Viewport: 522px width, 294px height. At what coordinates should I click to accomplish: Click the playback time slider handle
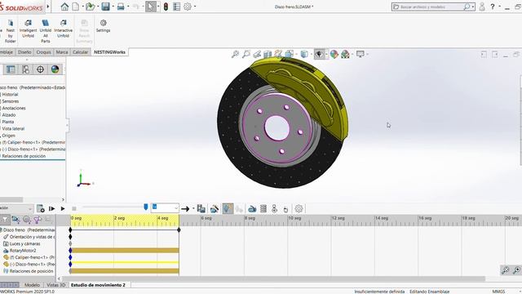pos(145,207)
